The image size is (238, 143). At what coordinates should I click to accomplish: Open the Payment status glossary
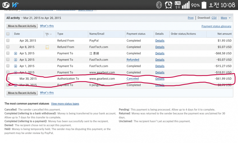(216, 26)
